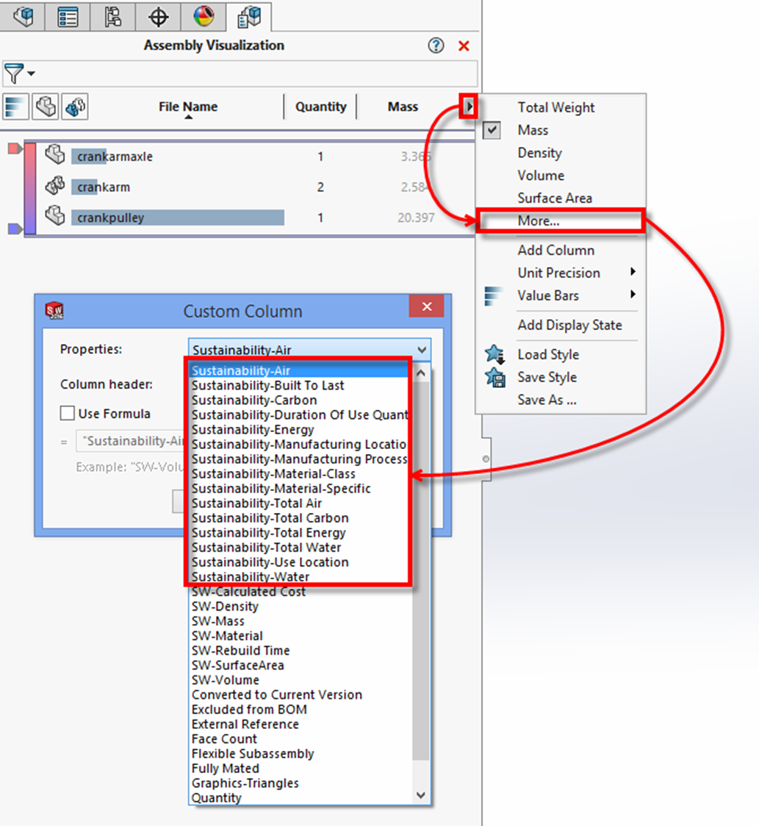Select the crankarm assembly icon
The width and height of the screenshot is (759, 826).
coord(55,185)
